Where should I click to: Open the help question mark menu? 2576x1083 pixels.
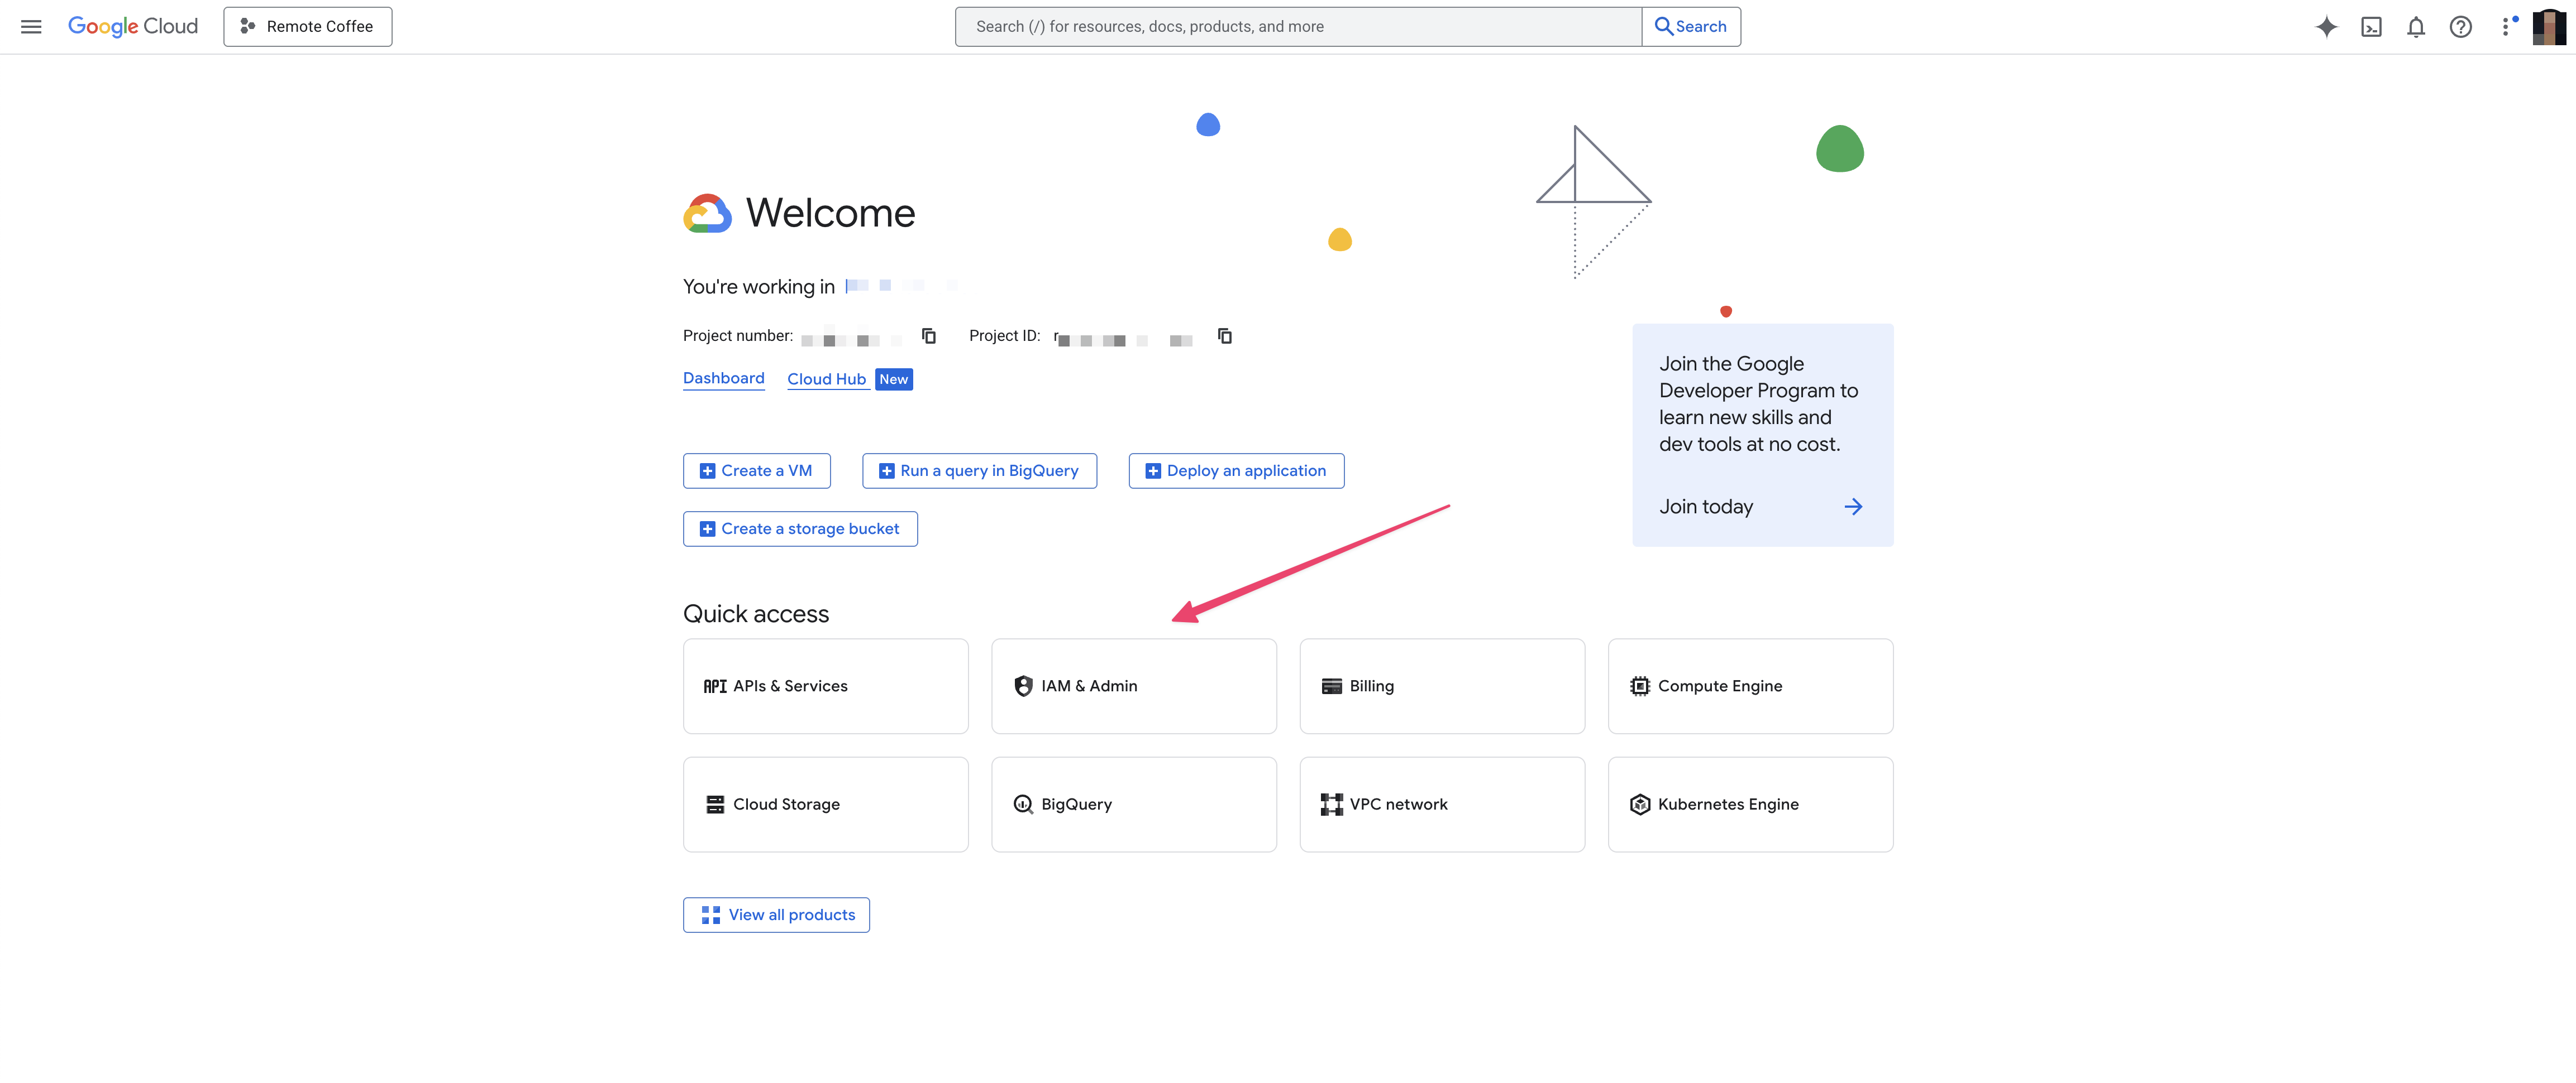[2460, 27]
